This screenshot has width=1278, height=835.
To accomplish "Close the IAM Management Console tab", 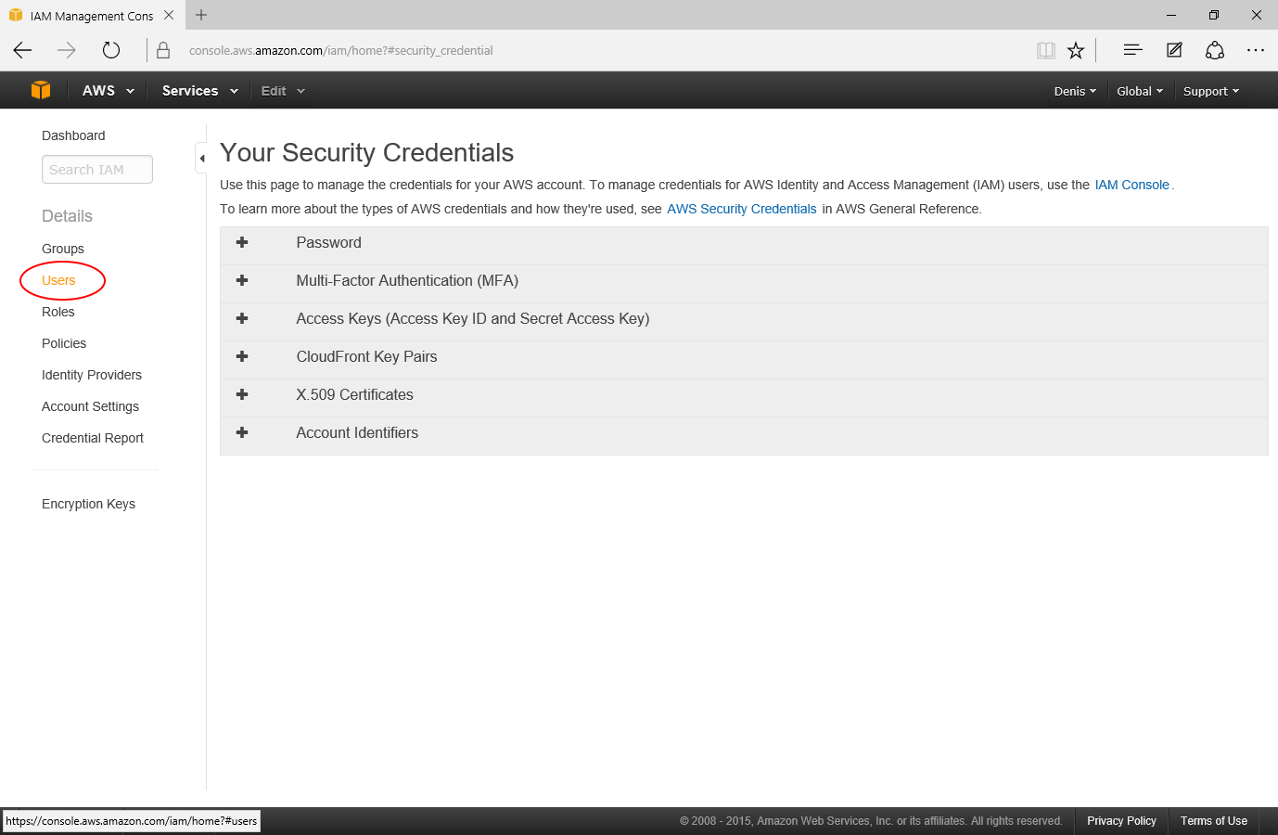I will click(169, 15).
